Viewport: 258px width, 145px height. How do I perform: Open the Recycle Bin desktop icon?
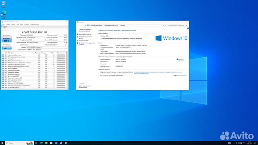(x=4, y=4)
